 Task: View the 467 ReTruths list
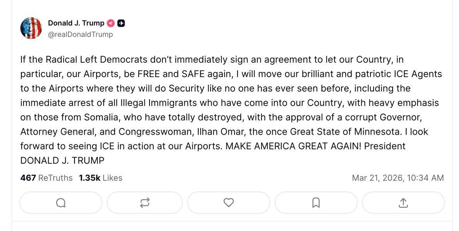46,178
